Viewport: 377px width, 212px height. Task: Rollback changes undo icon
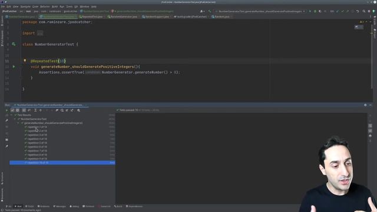click(x=358, y=11)
